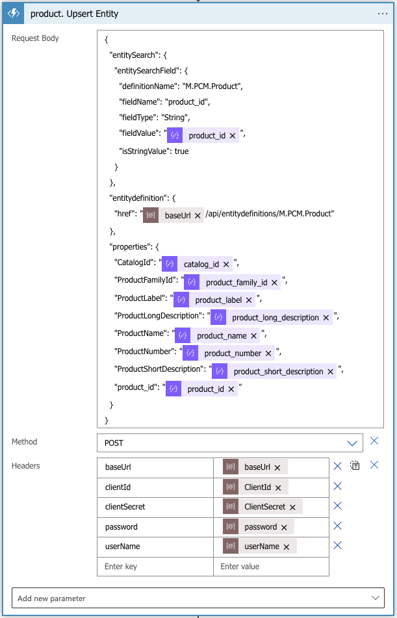Remove ClientId token in Headers value
The image size is (397, 618).
[278, 488]
